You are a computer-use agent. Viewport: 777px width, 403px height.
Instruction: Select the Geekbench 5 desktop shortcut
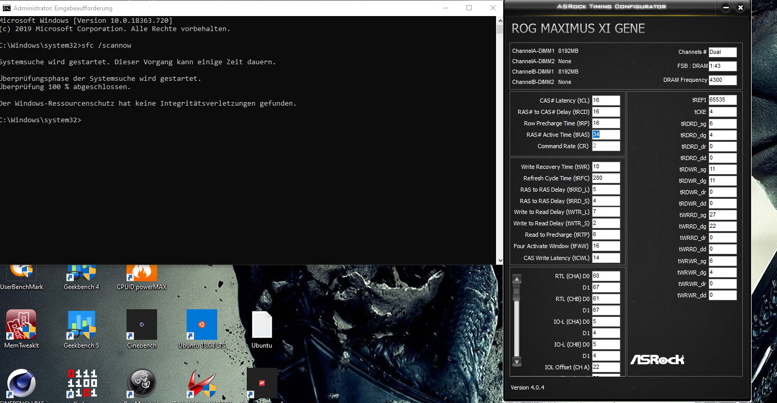point(81,329)
